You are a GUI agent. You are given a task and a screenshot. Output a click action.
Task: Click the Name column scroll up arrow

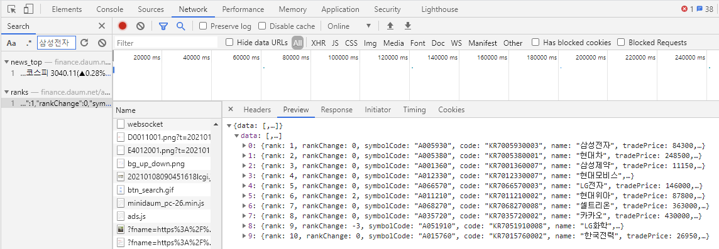(x=216, y=124)
